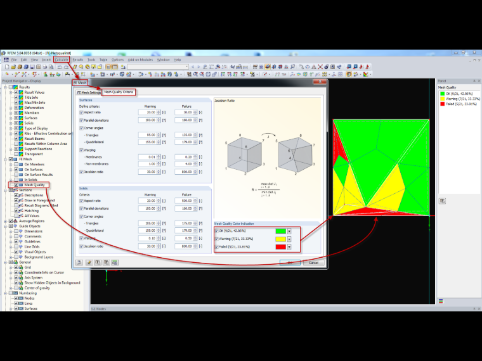This screenshot has height=361, width=482.
Task: Click the color bars icon at Panel bottom
Action: pyautogui.click(x=441, y=301)
